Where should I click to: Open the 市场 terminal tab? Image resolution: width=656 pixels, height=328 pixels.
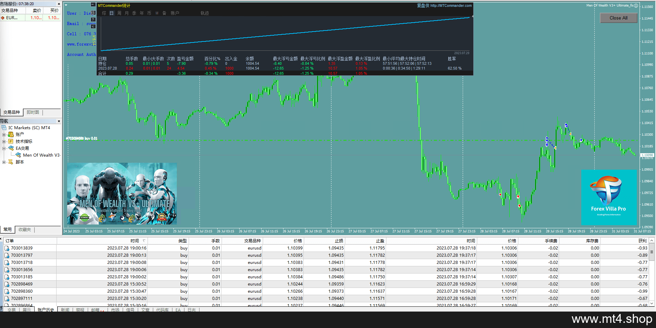tap(115, 310)
